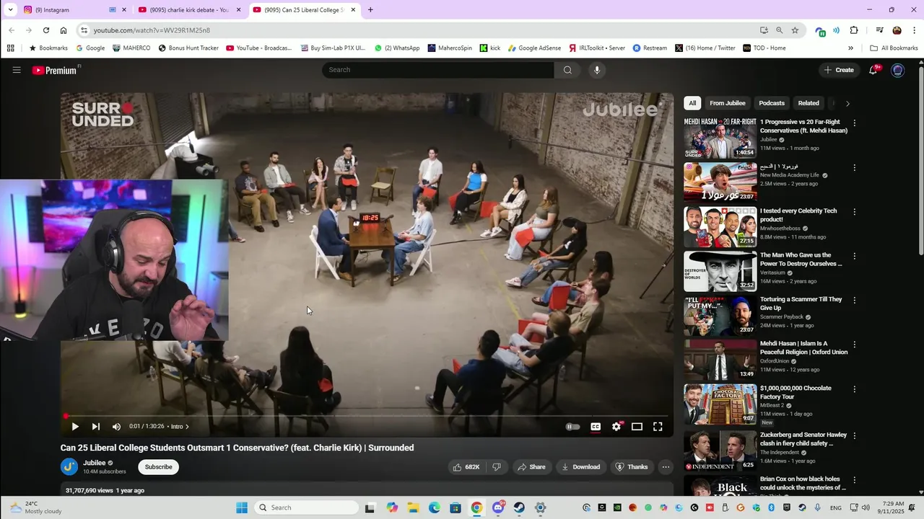Viewport: 924px width, 519px height.
Task: Open options for Oxford Union video
Action: 855,345
